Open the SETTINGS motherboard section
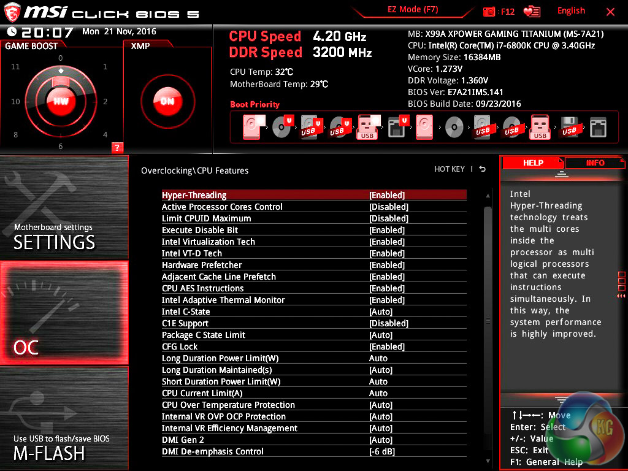 (64, 207)
